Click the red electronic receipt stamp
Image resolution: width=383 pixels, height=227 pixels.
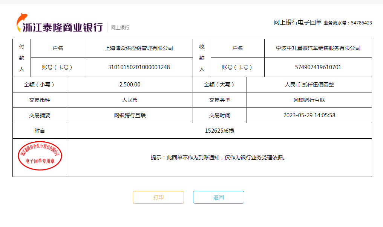[x=40, y=156]
